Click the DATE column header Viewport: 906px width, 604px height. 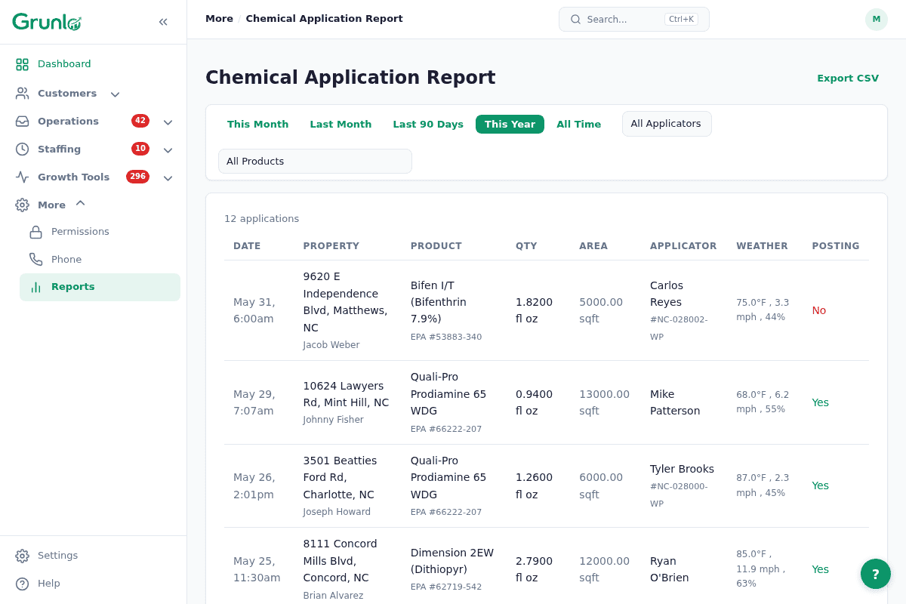point(247,246)
